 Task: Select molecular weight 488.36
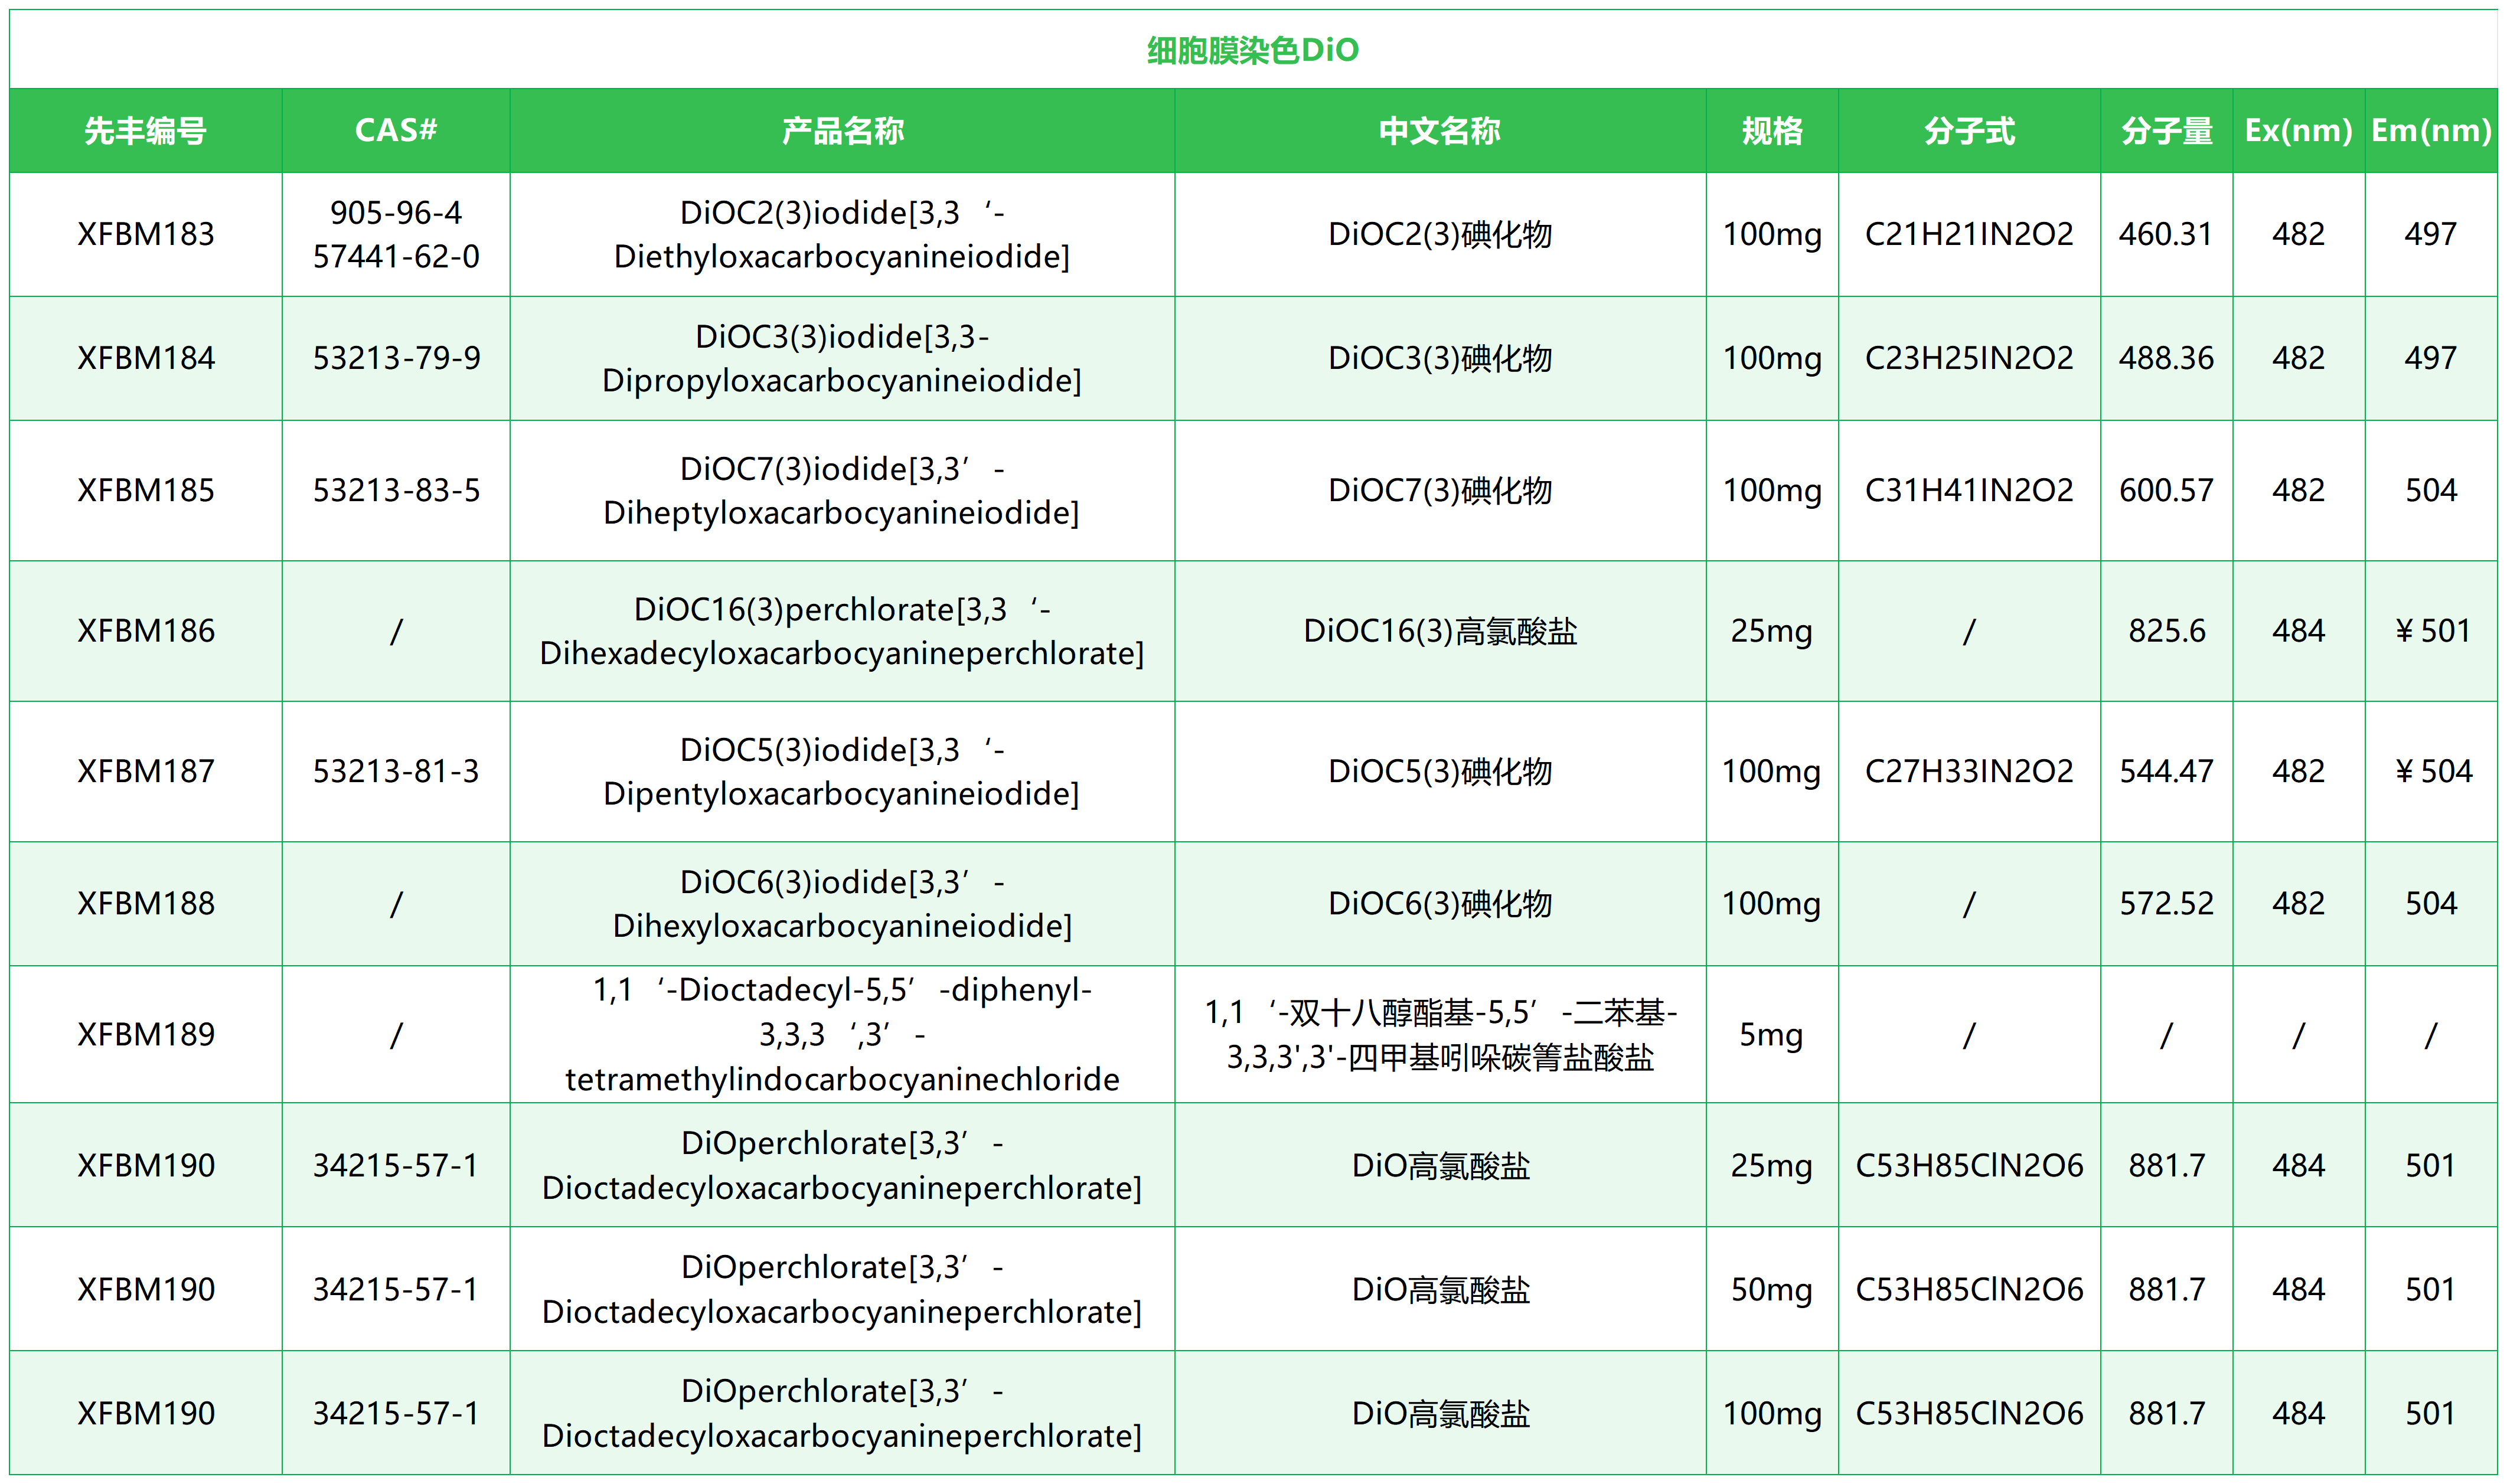[x=2166, y=358]
